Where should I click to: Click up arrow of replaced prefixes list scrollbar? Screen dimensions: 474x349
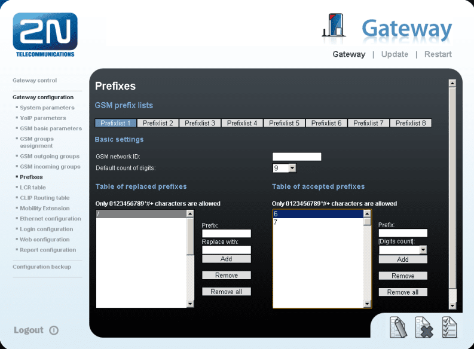[x=190, y=214]
